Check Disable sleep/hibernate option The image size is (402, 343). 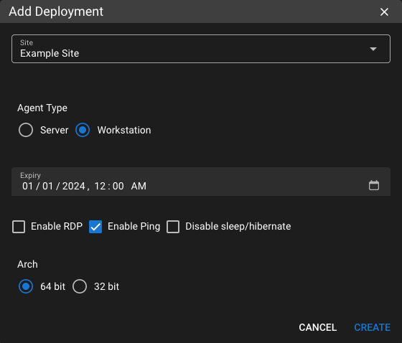click(x=173, y=227)
